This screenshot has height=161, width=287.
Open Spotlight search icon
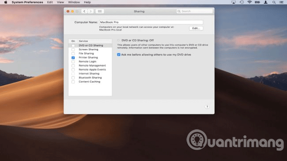(274, 2)
